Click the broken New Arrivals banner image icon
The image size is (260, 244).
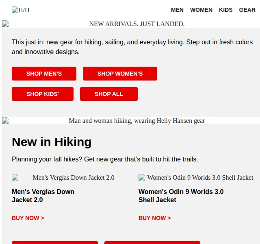click(x=5, y=24)
